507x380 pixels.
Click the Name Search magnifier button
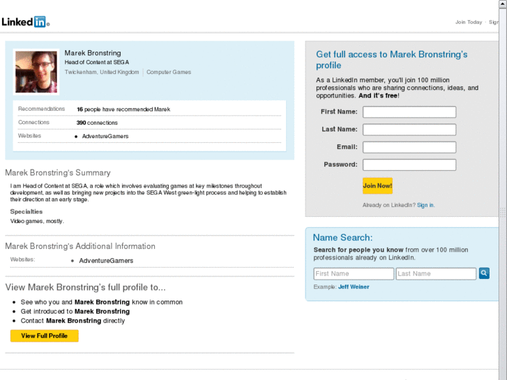[x=484, y=273]
